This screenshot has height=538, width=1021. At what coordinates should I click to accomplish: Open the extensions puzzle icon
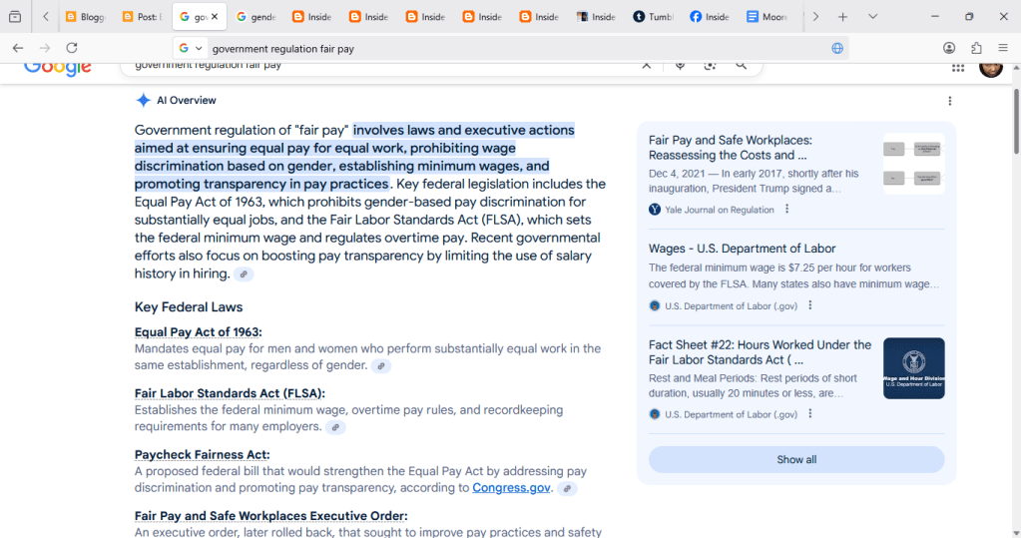click(976, 48)
